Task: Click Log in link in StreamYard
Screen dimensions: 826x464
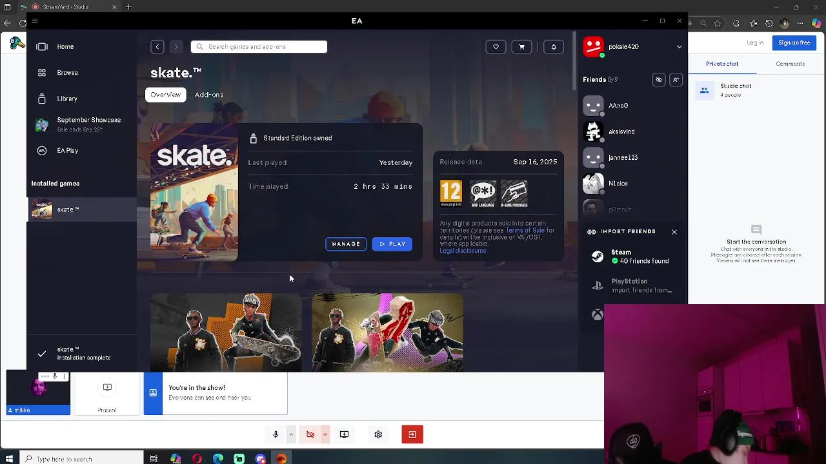Action: [x=755, y=43]
